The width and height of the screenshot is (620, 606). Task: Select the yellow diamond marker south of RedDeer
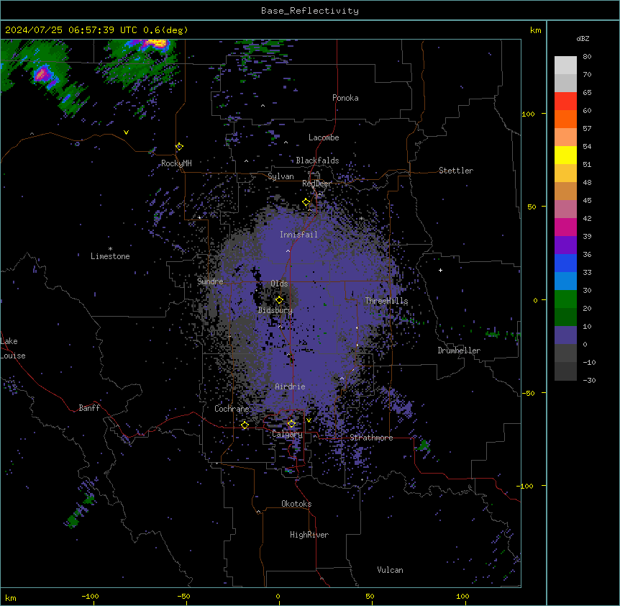coord(306,202)
